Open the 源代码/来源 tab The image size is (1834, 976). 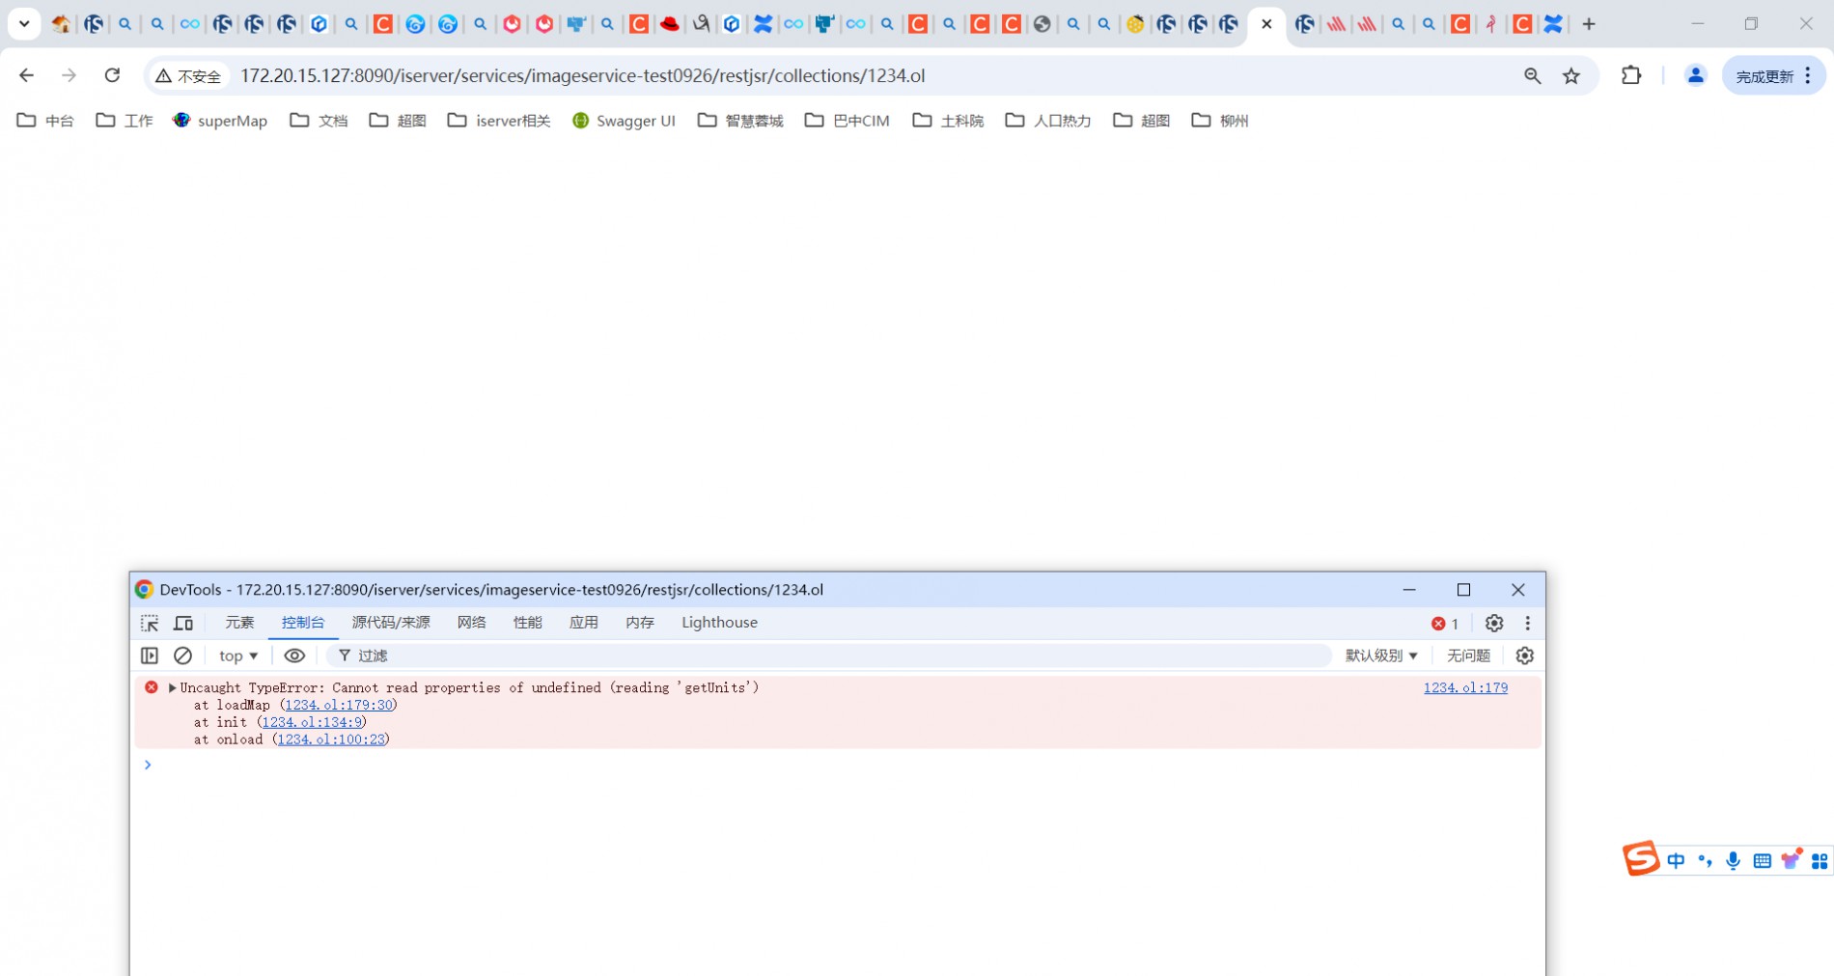pos(391,623)
